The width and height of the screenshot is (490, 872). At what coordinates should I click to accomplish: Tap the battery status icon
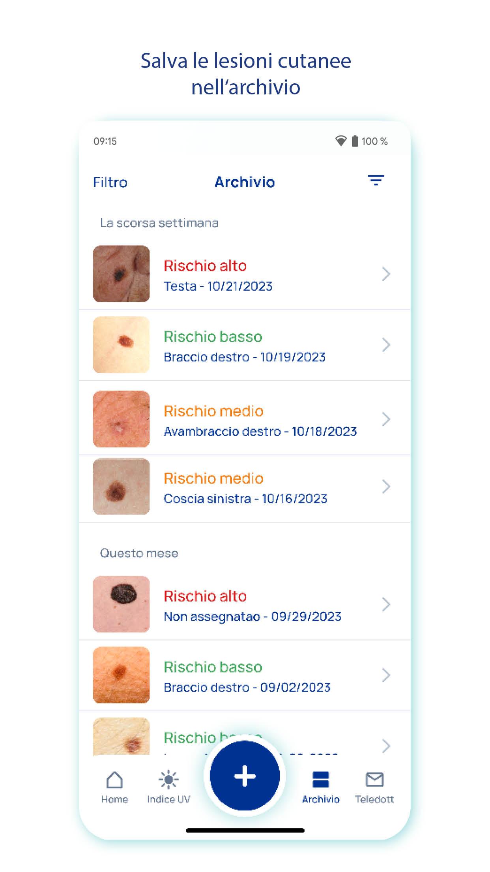pos(355,141)
